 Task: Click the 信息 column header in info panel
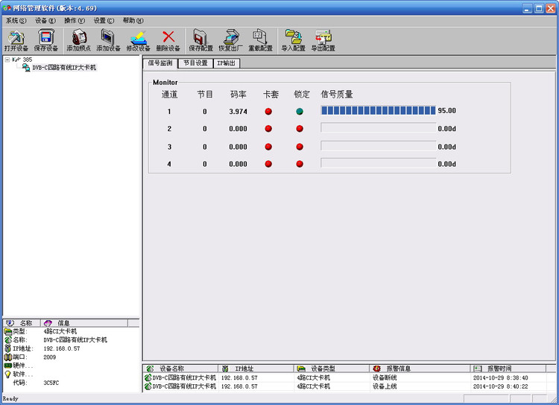tap(83, 323)
